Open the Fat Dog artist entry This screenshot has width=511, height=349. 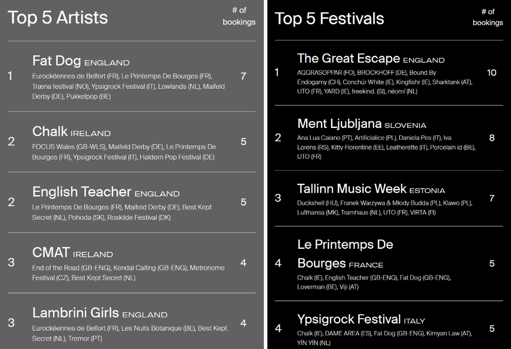click(56, 61)
